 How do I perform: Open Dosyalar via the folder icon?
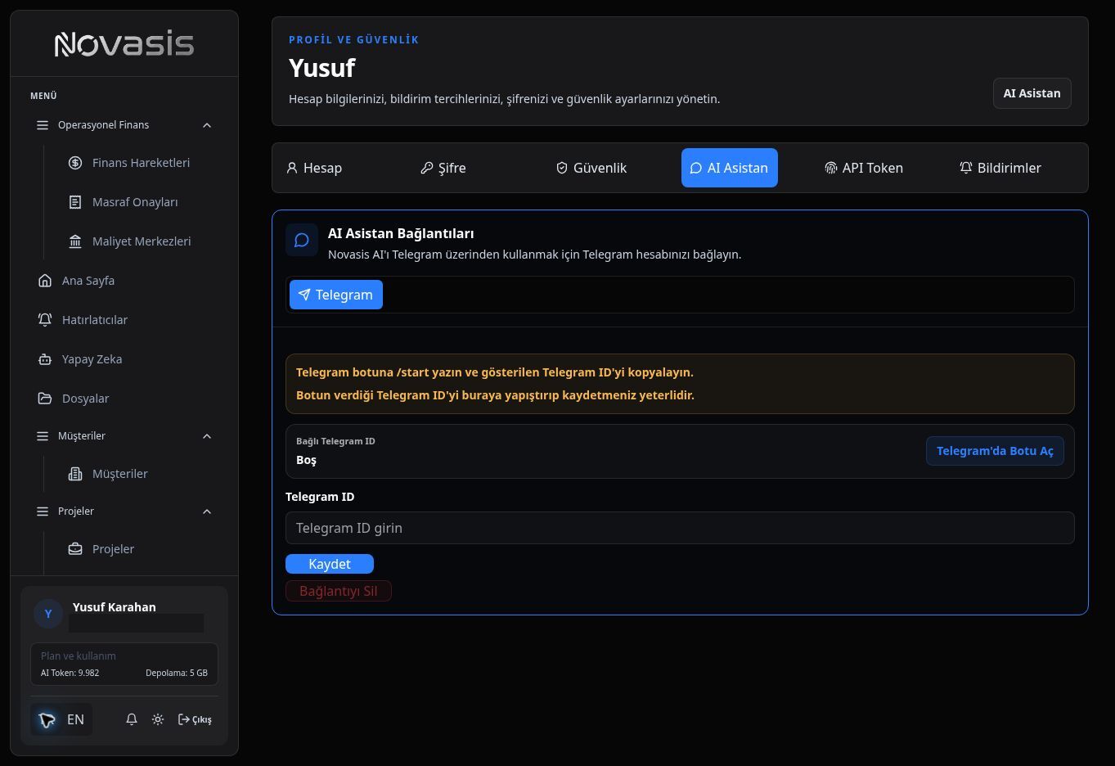pos(45,399)
